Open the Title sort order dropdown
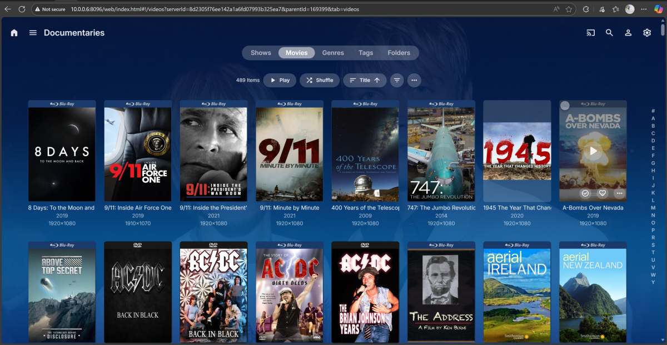667x345 pixels. pyautogui.click(x=365, y=80)
